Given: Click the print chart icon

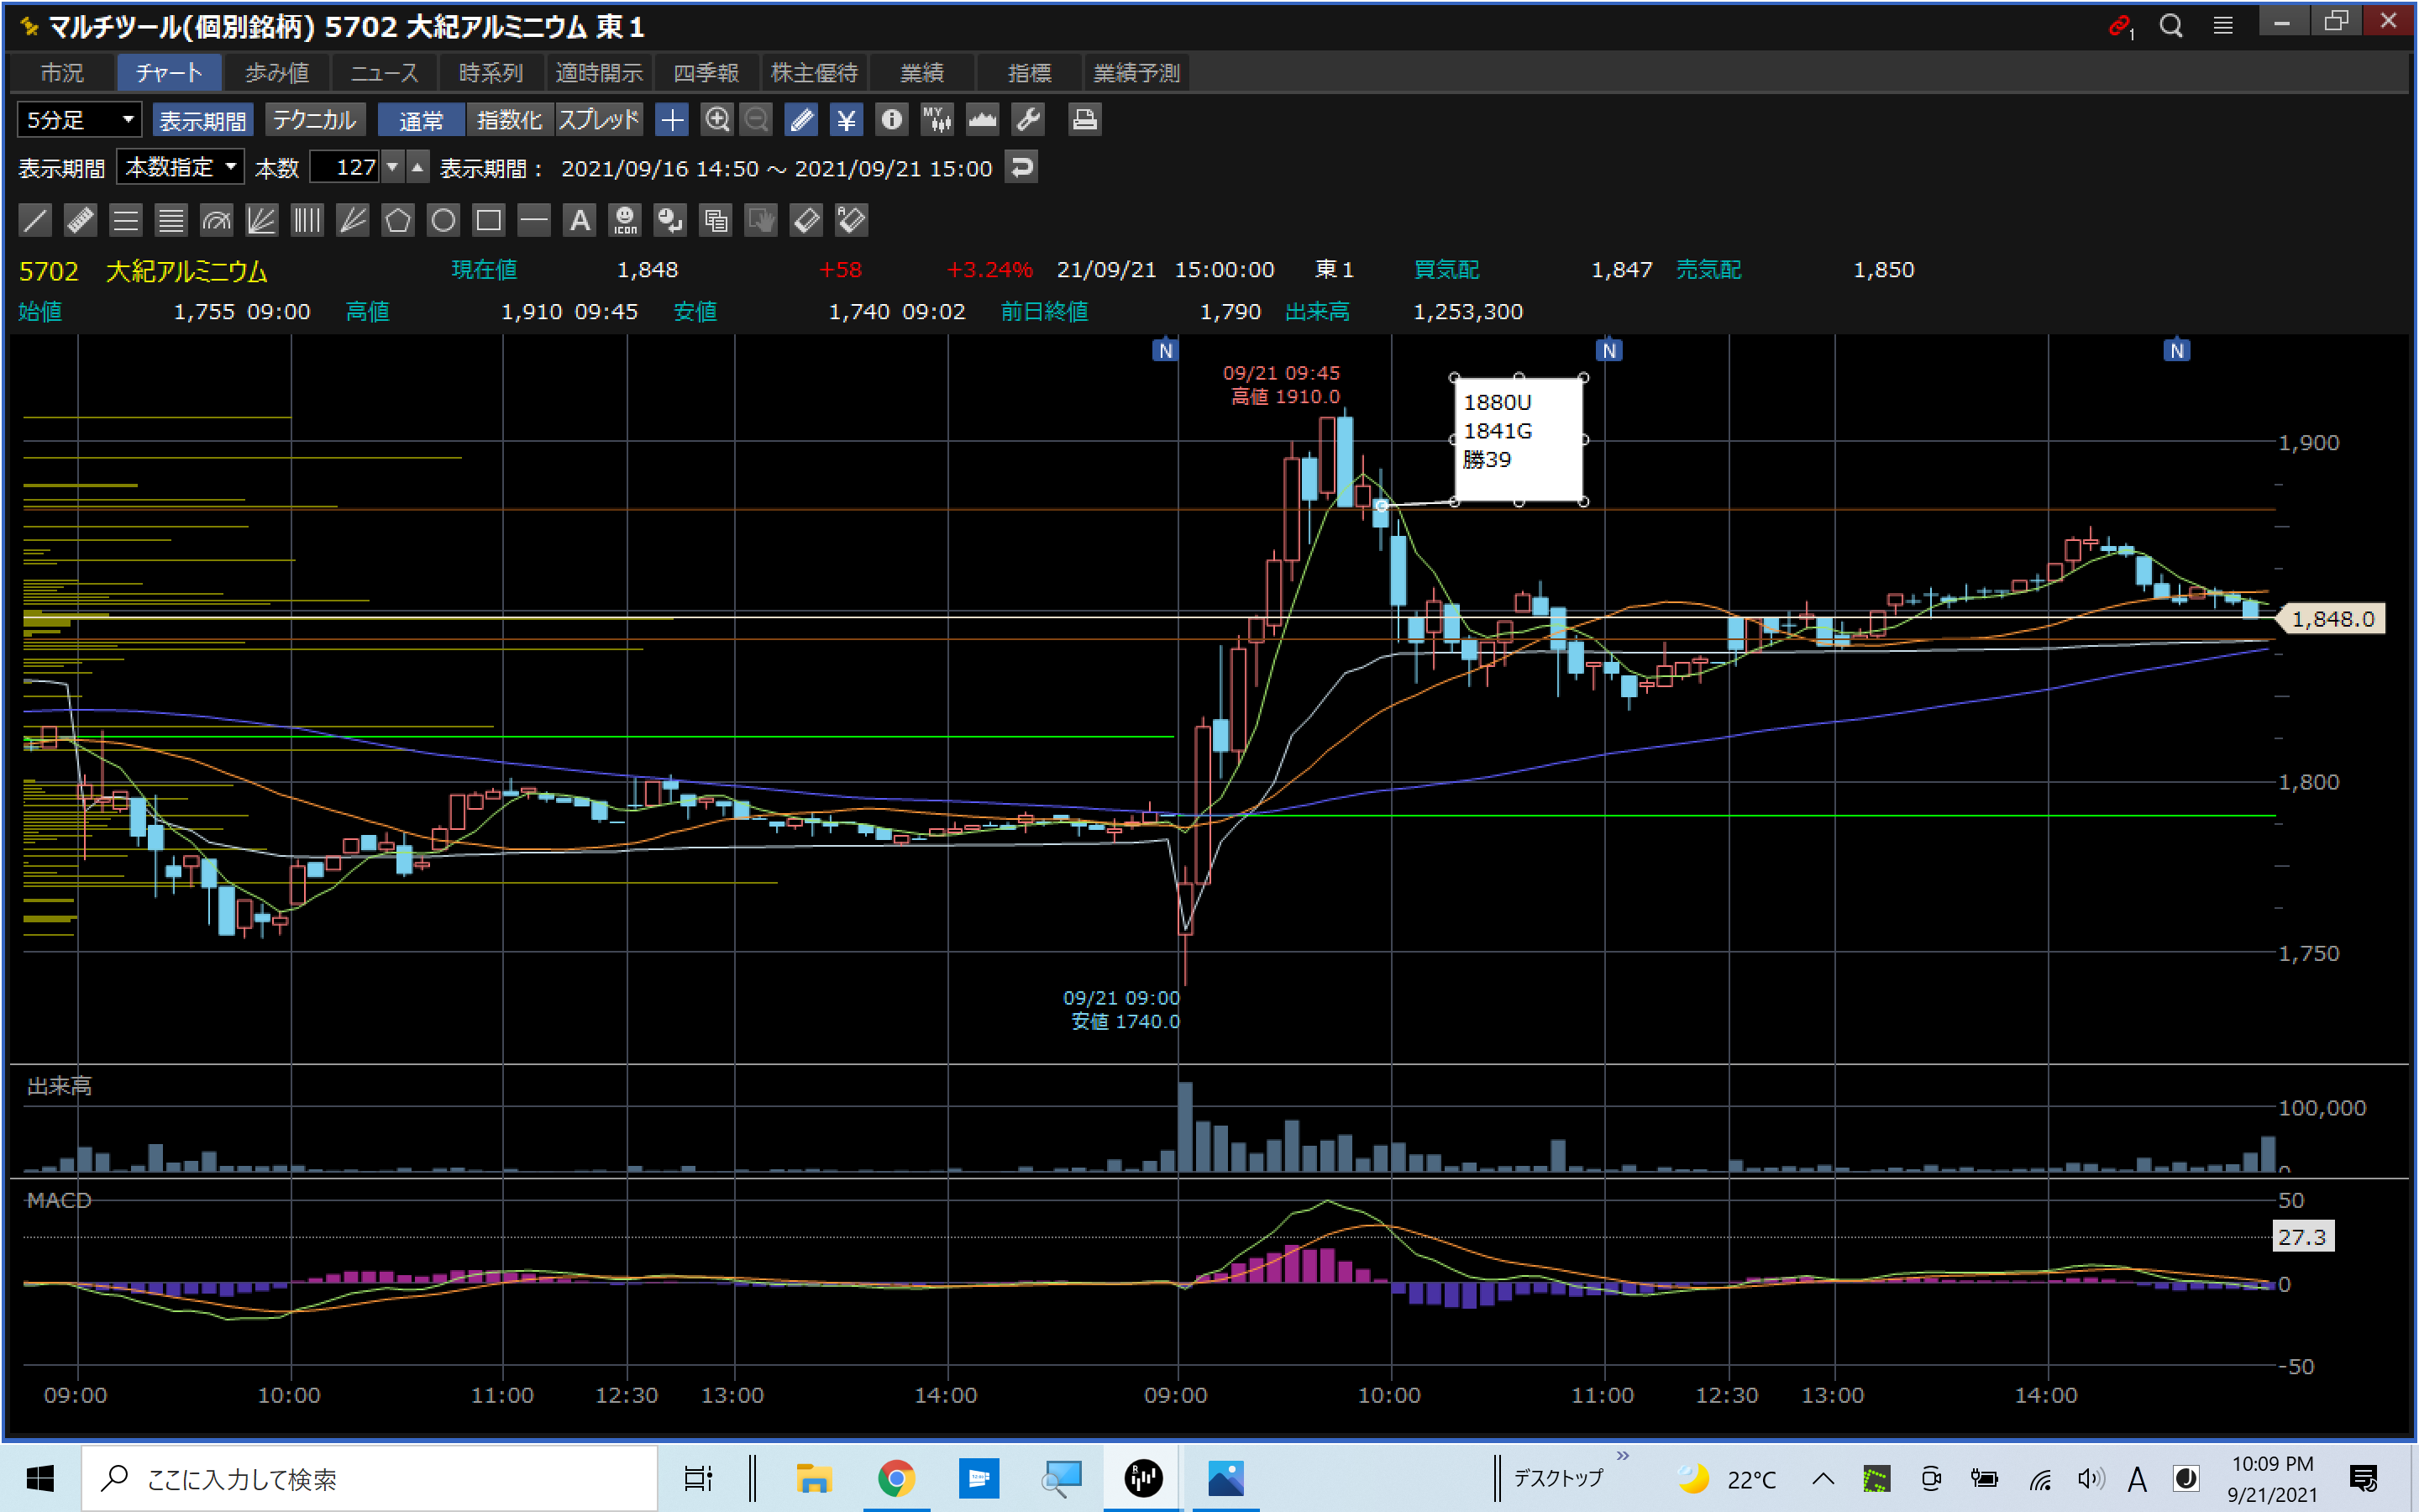Looking at the screenshot, I should 1084,120.
